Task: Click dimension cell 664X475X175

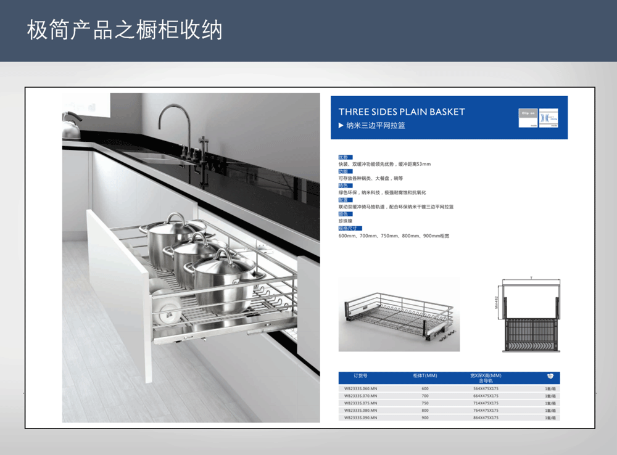Action: [x=486, y=396]
